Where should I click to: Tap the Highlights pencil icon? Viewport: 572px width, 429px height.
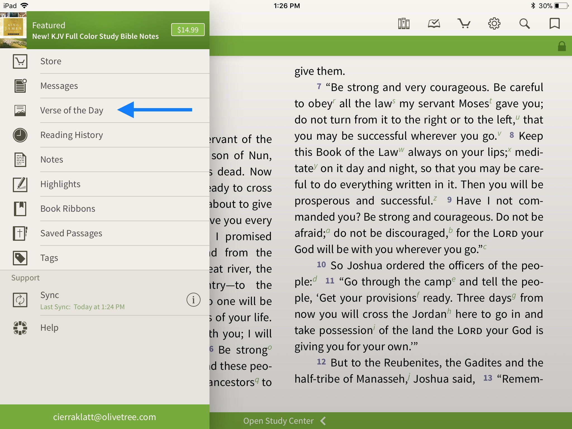point(20,184)
